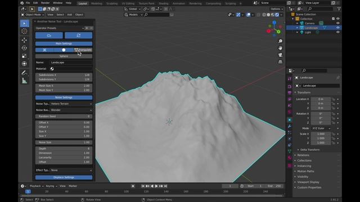The height and width of the screenshot is (202, 360).
Task: Open the Modifiers wrench tab in Properties
Action: (290, 126)
